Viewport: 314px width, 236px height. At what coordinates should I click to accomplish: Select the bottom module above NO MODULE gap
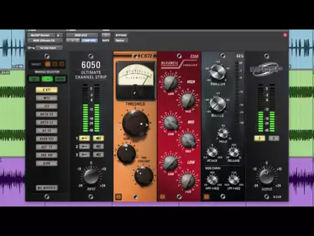[x=46, y=163]
